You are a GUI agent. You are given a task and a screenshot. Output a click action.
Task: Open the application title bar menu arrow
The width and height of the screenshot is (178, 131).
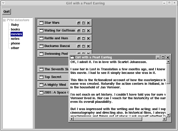[x=3, y=3]
